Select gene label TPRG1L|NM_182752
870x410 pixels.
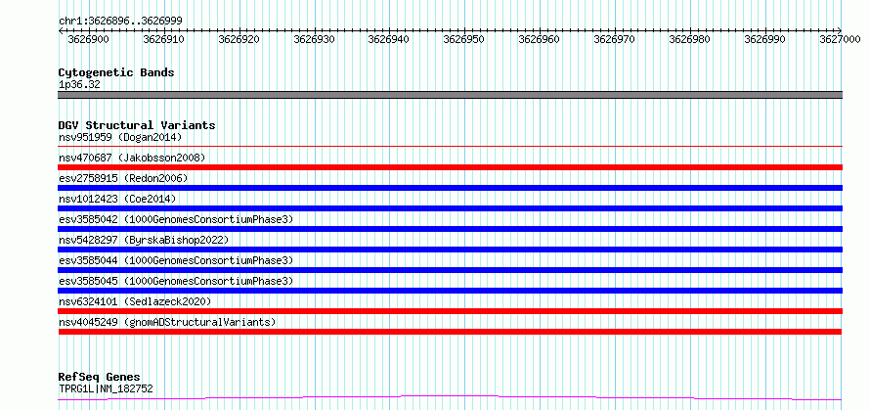(106, 388)
